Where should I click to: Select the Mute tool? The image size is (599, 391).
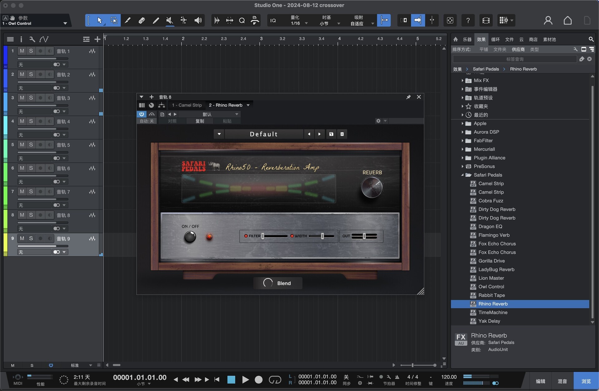click(x=170, y=21)
